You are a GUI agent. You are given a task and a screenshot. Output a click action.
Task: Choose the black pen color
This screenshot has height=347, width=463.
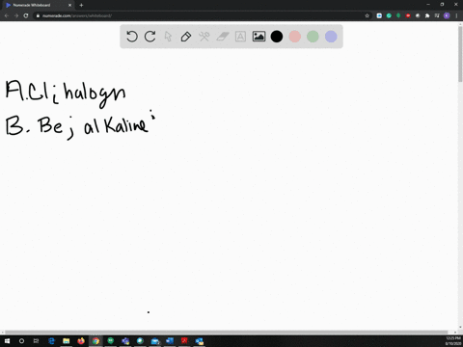277,37
